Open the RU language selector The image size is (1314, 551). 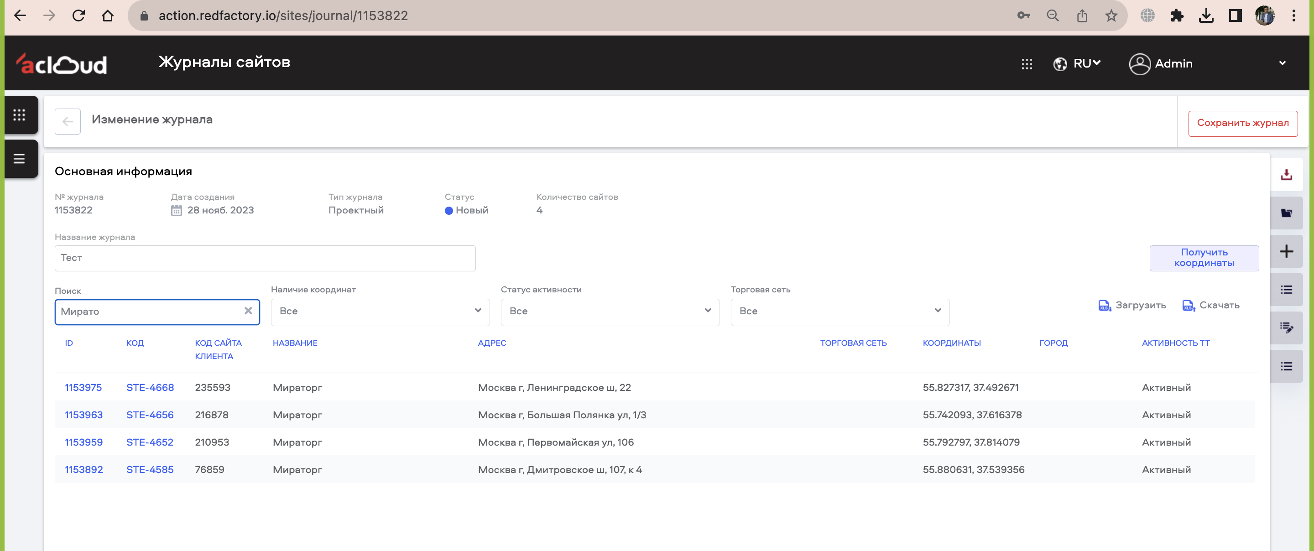(x=1077, y=64)
